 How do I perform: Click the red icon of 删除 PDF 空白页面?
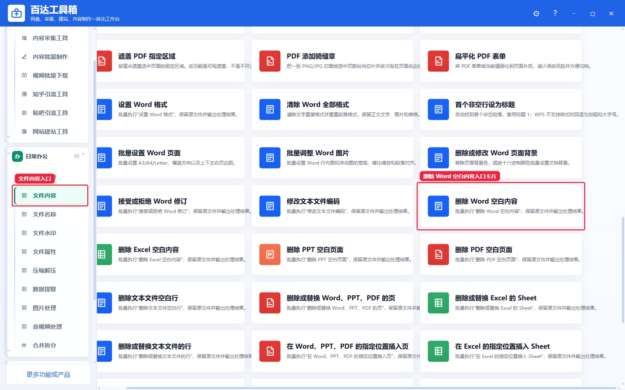point(438,255)
